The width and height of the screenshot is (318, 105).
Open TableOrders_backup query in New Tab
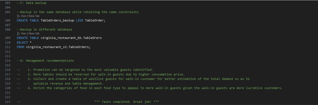tap(34, 16)
